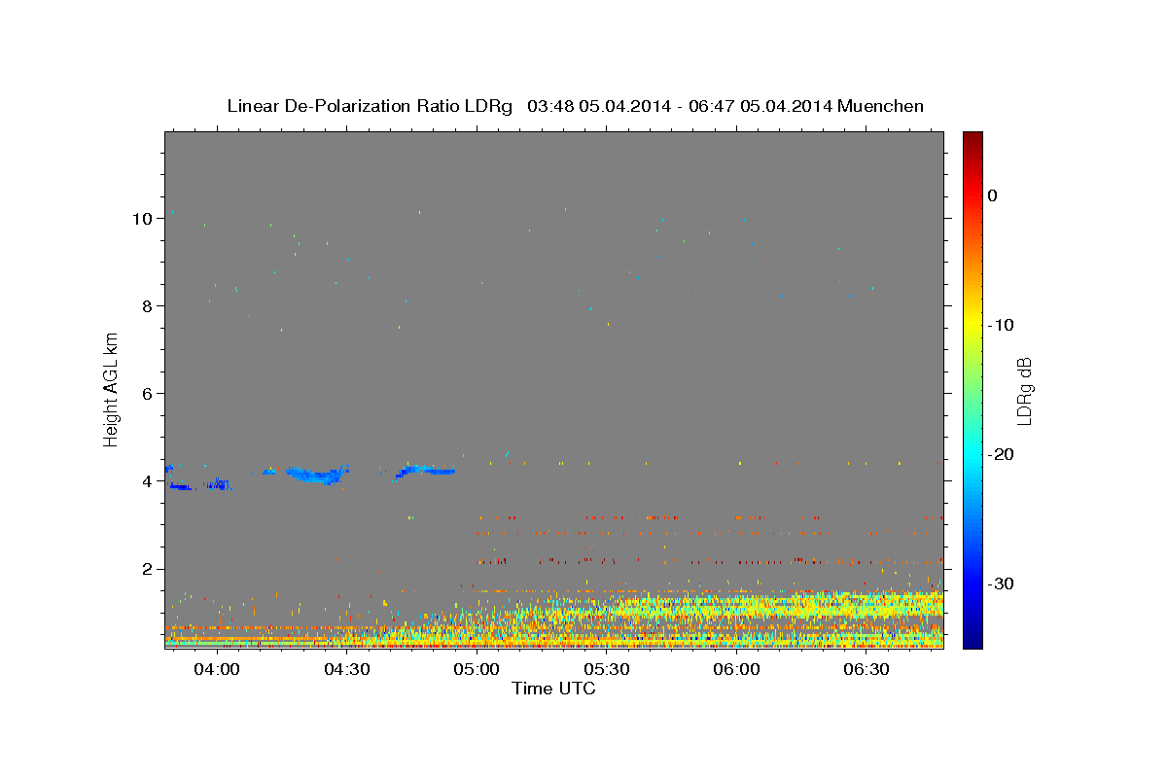
Task: Click the blue cloud layer near 04:20
Action: 316,475
